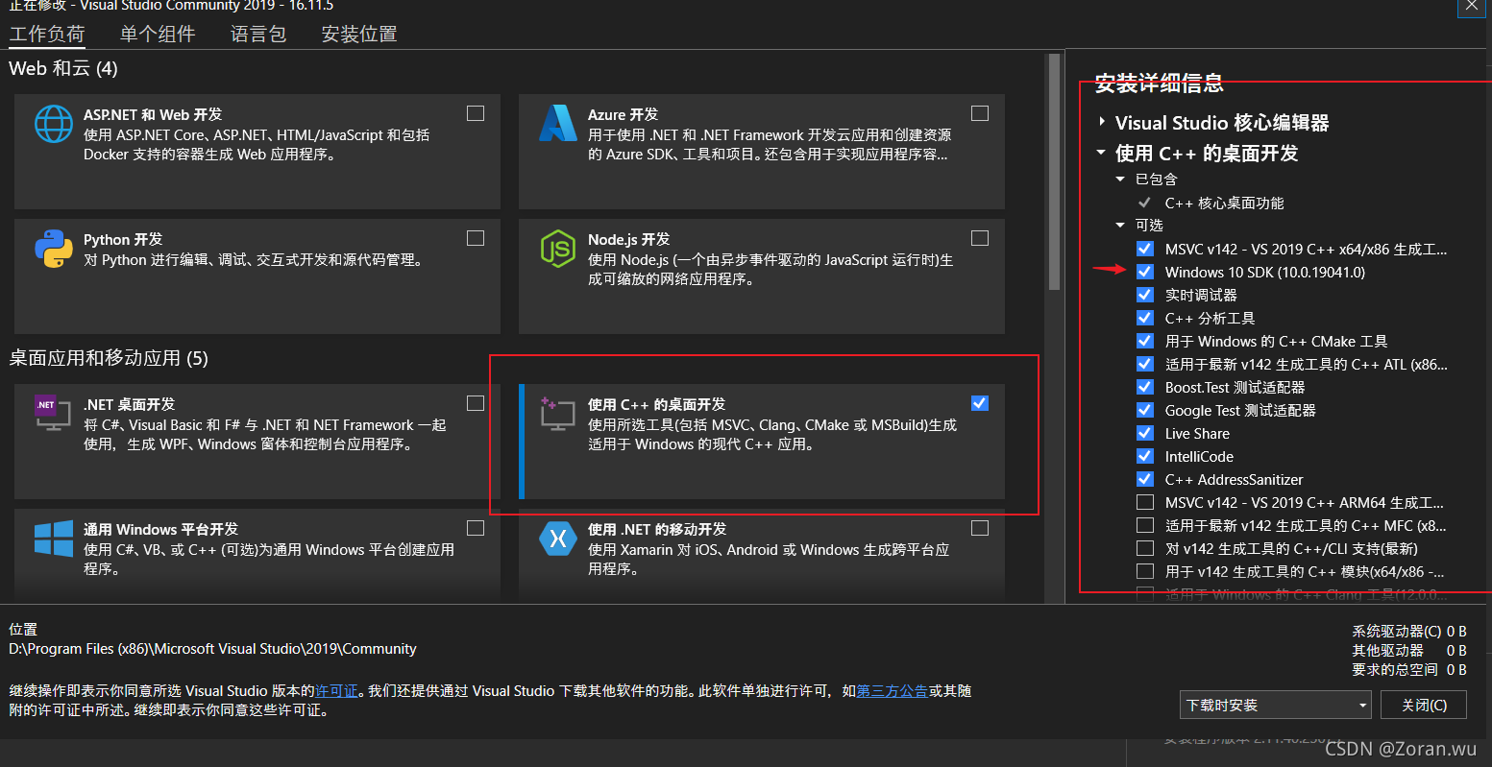
Task: Click the installation path text
Action: (x=212, y=649)
